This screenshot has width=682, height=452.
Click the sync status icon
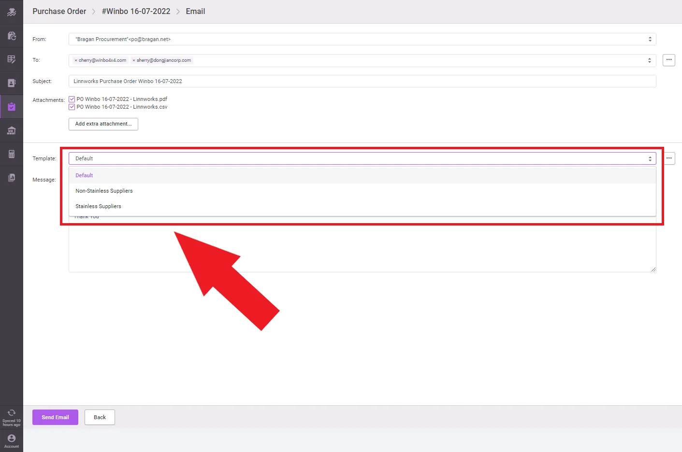click(12, 413)
